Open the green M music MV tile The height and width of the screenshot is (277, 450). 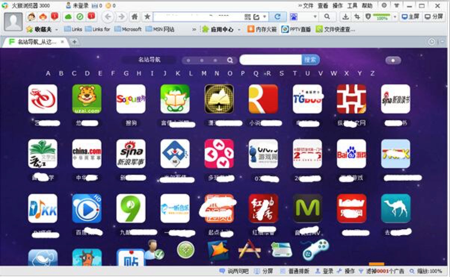pyautogui.click(x=307, y=208)
